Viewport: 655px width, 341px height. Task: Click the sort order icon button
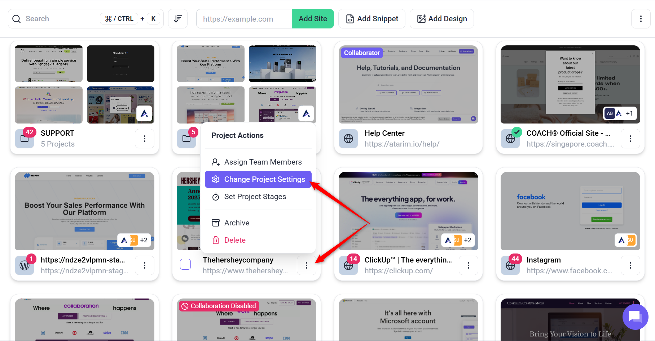coord(178,19)
